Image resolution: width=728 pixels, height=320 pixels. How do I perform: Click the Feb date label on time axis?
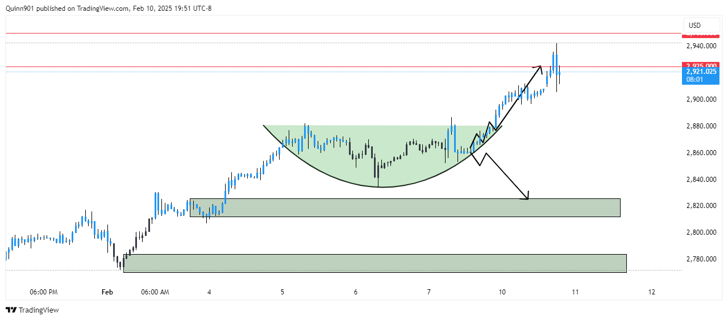point(107,292)
